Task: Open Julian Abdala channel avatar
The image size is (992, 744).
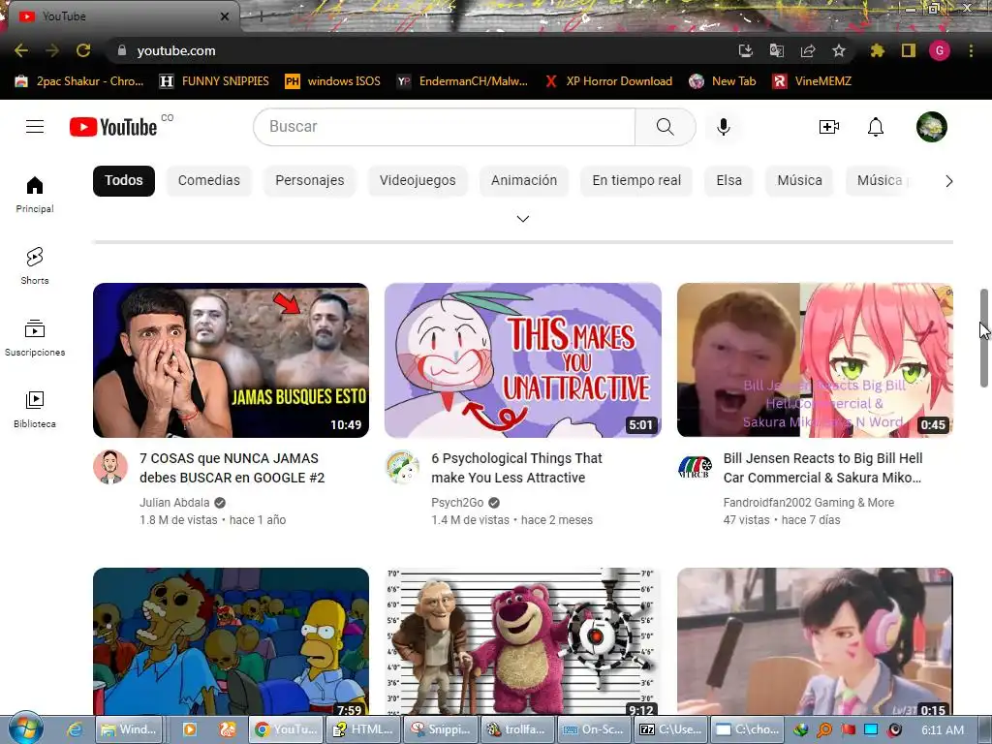Action: pyautogui.click(x=110, y=467)
